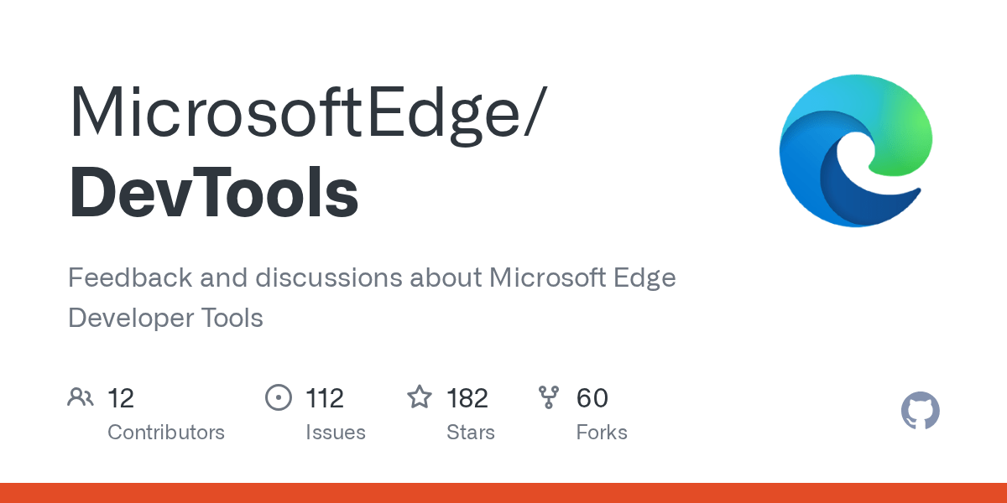Open the DevTools repository title
Viewport: 1007px width, 503px height.
pyautogui.click(x=214, y=194)
